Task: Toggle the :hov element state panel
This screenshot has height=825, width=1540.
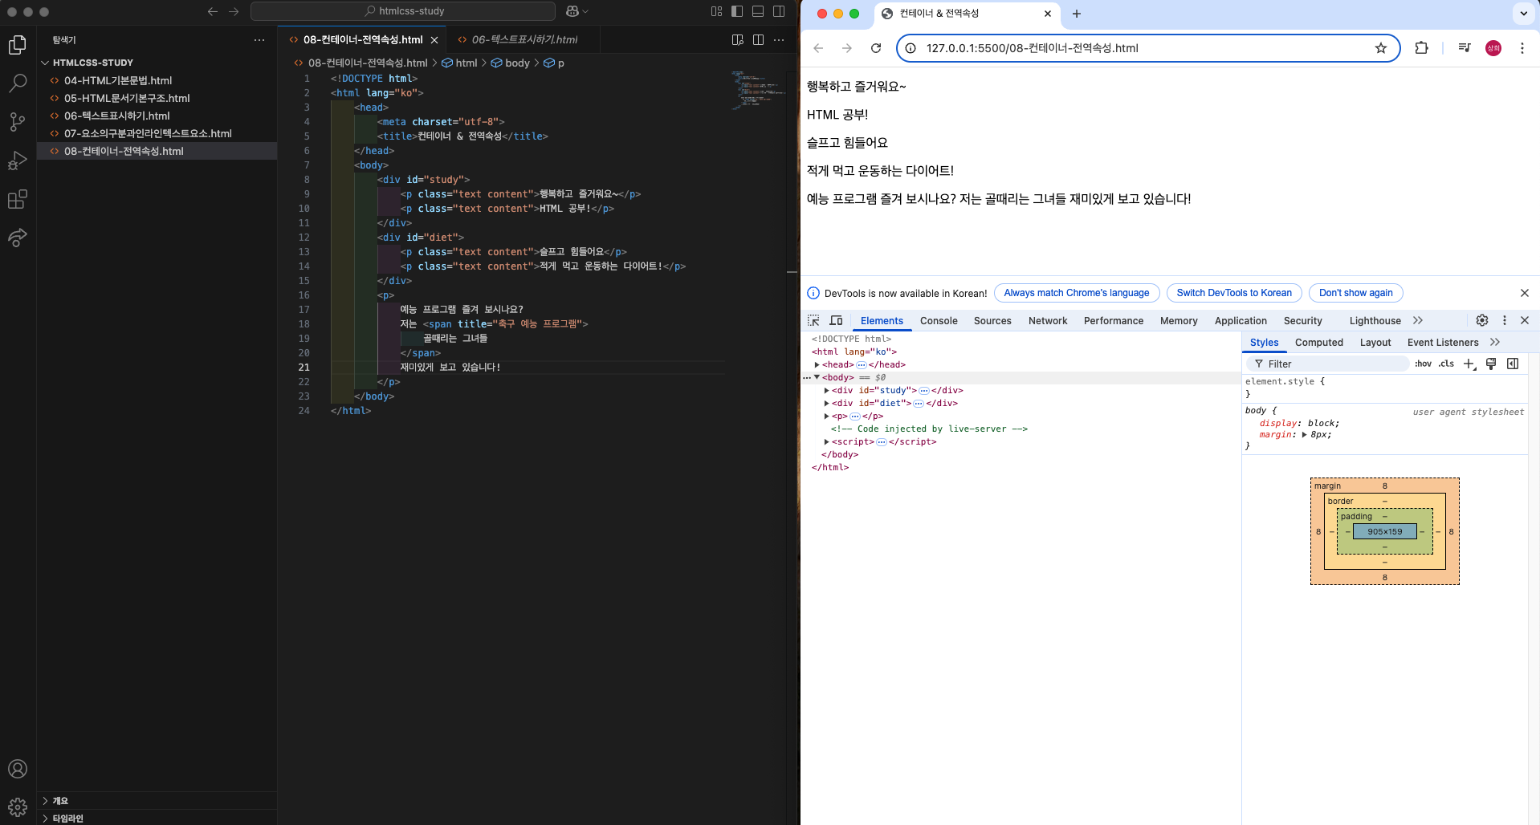Action: (x=1423, y=364)
